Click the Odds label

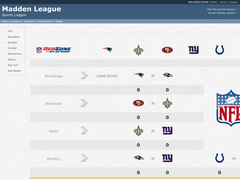[54, 131]
